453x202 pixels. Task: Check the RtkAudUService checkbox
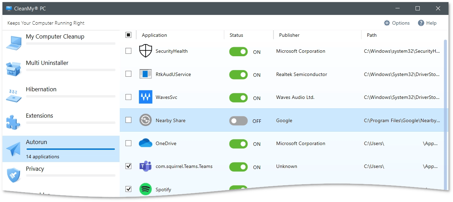(129, 74)
